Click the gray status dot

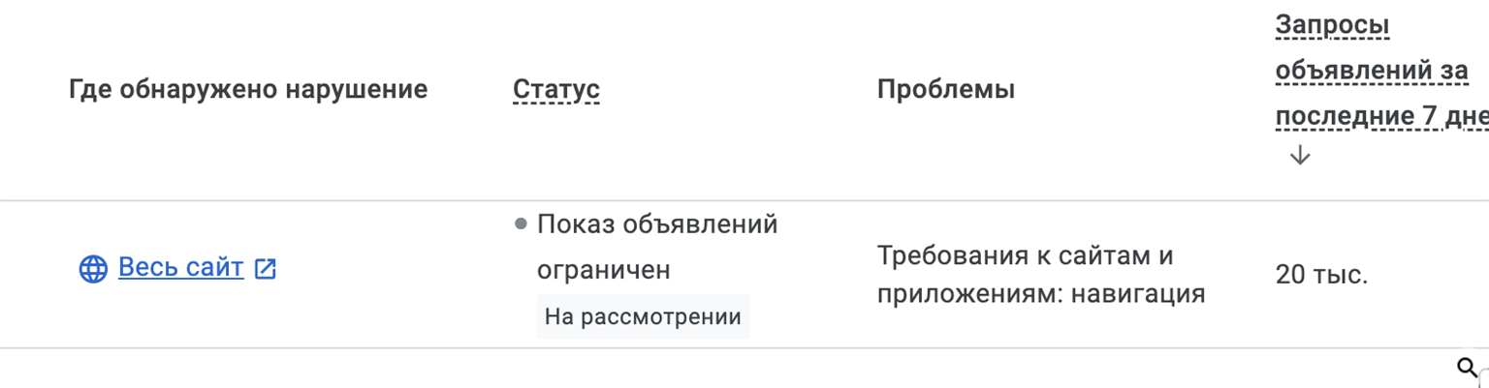[521, 224]
